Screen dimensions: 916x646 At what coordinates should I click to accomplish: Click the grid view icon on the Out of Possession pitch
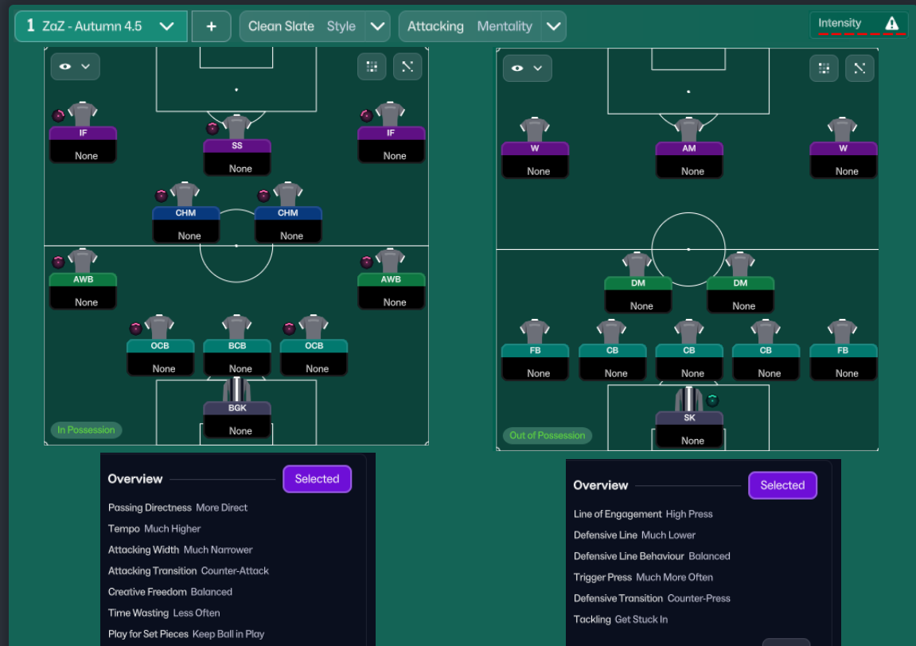824,68
